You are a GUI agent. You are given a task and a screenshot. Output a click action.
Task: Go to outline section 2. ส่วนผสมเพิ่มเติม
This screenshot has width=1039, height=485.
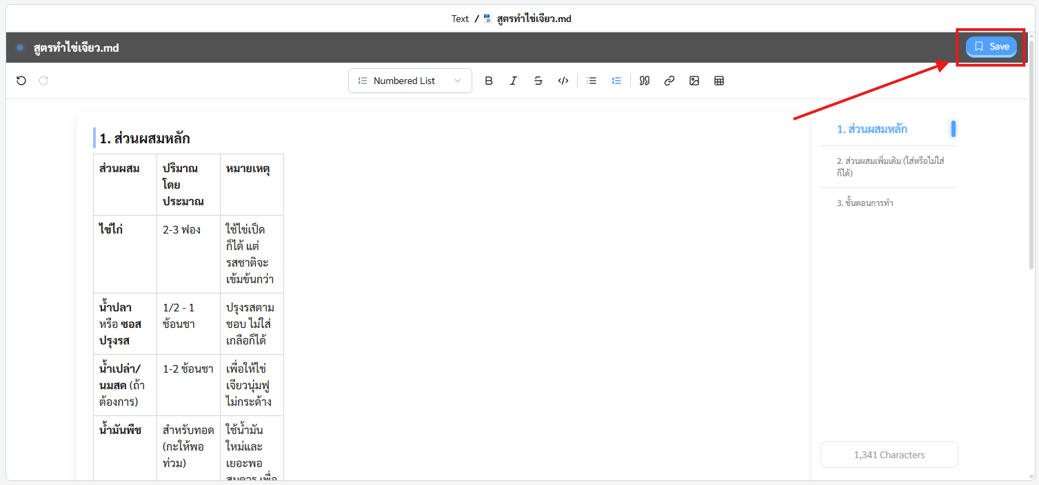[889, 167]
